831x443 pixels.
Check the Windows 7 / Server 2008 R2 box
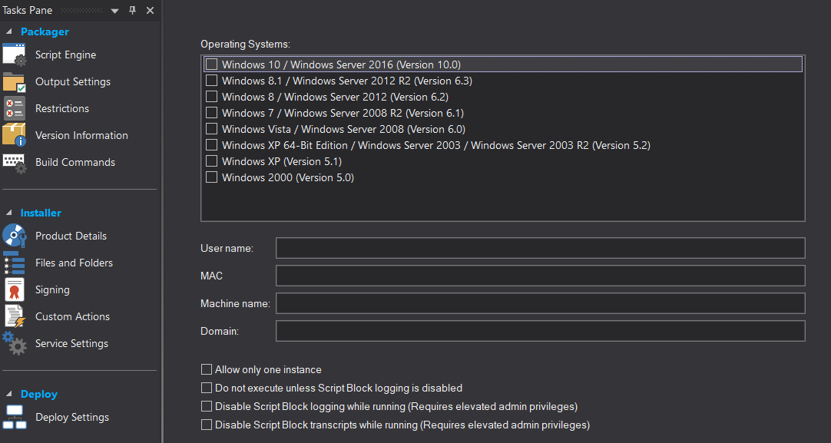[211, 112]
